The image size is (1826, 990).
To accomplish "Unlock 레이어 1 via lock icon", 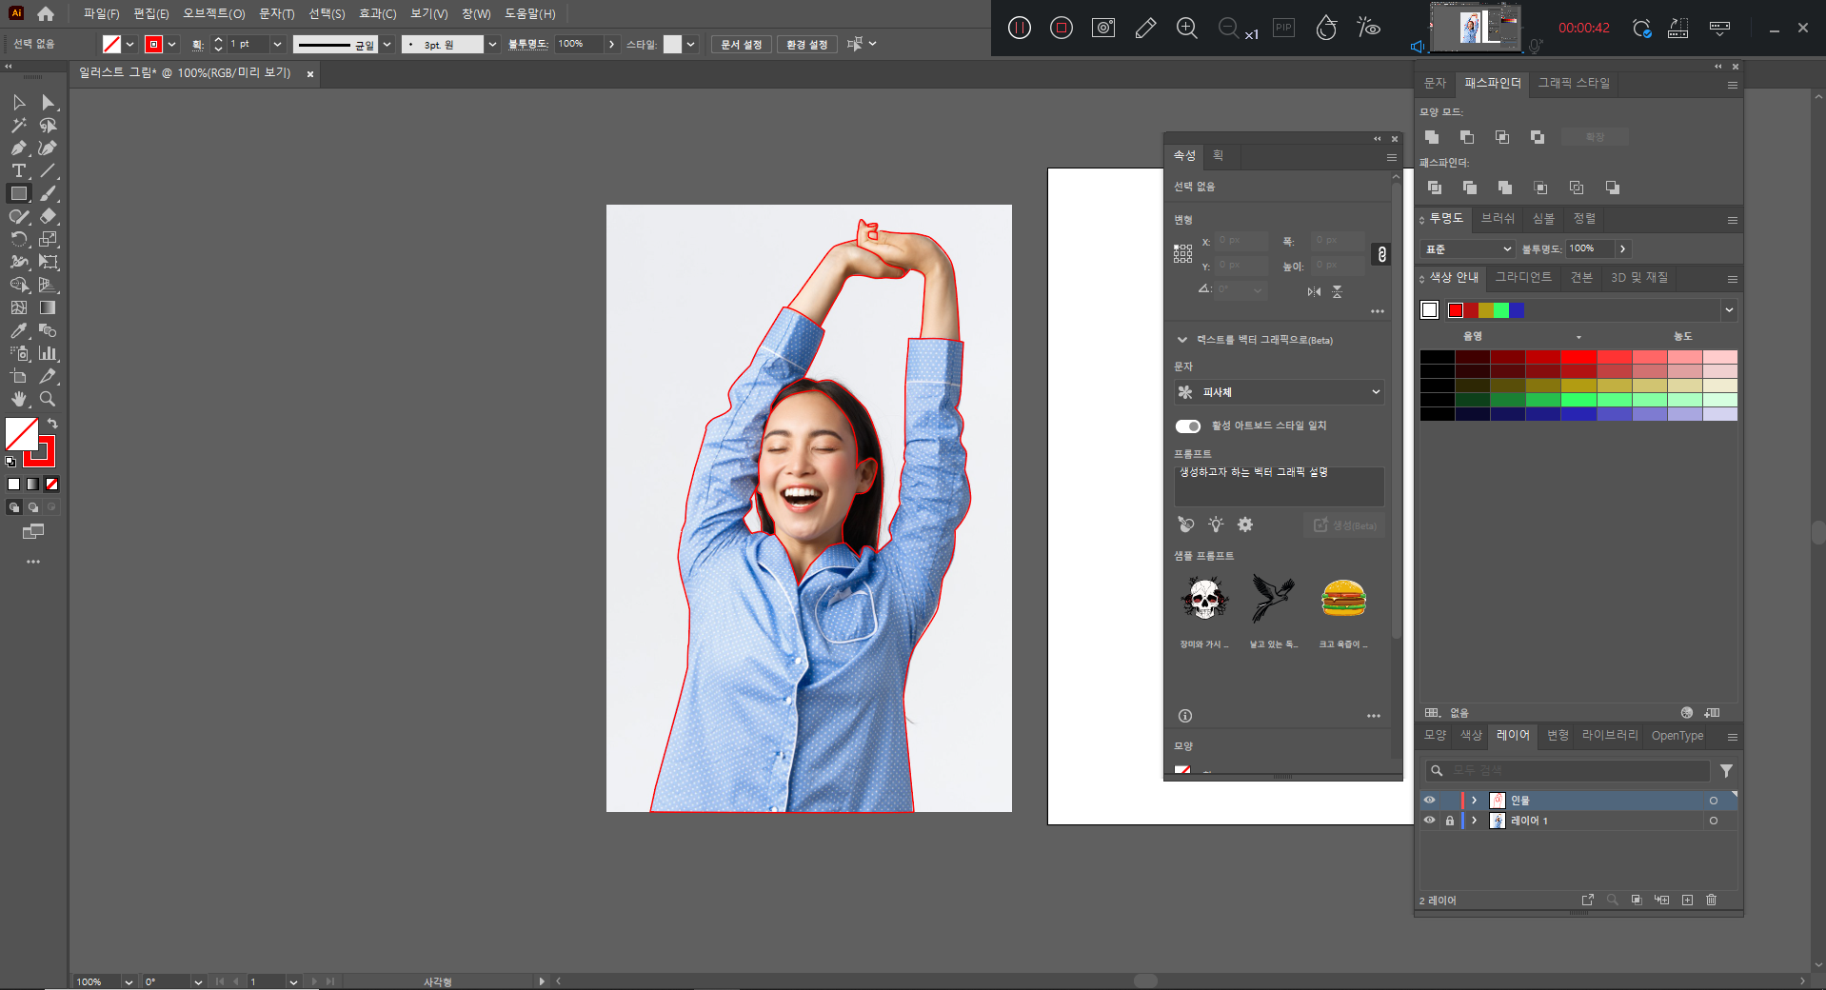I will 1450,821.
